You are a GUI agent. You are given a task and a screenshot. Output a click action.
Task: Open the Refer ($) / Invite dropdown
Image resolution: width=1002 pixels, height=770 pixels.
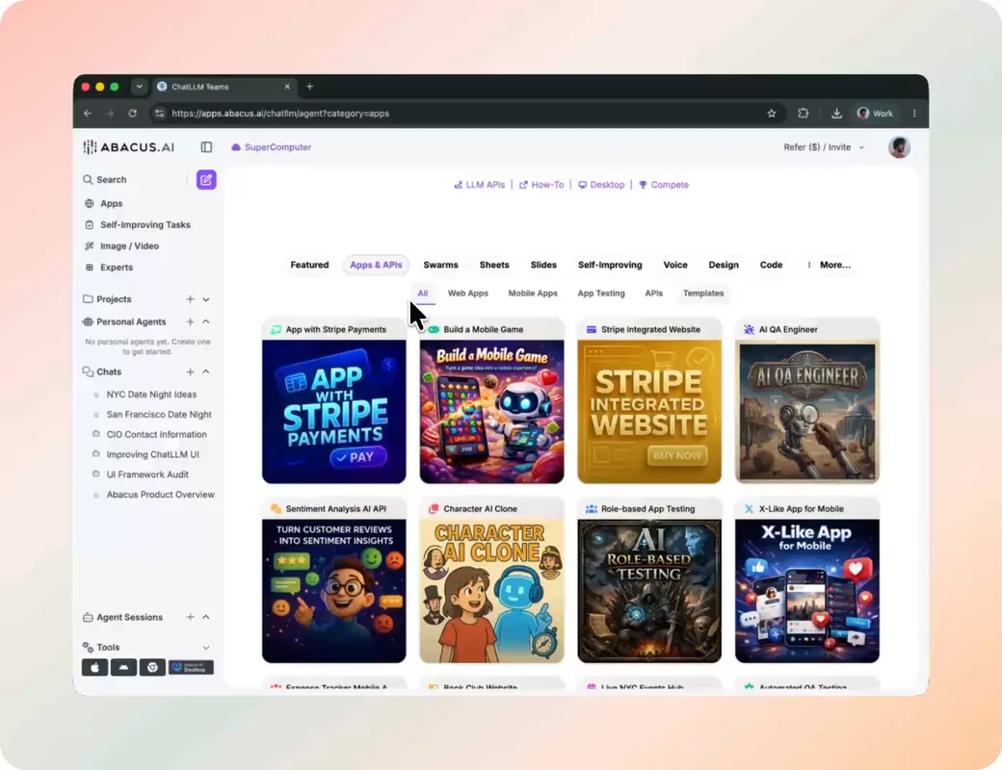click(x=824, y=147)
